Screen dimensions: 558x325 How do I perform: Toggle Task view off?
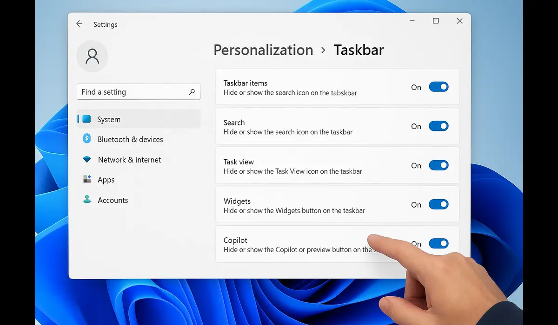point(438,165)
